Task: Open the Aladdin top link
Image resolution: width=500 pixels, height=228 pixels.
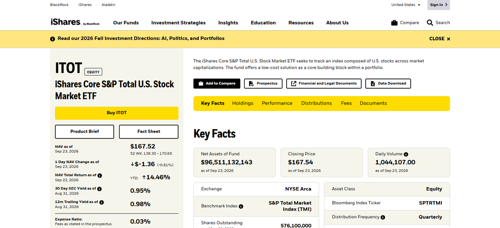Action: (x=108, y=5)
